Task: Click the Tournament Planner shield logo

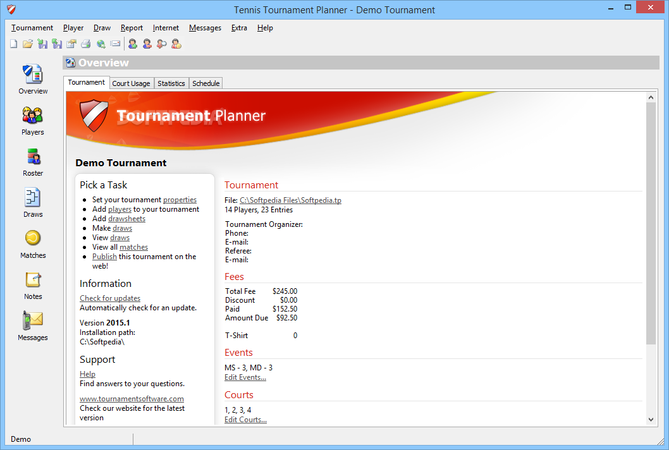Action: pyautogui.click(x=94, y=115)
